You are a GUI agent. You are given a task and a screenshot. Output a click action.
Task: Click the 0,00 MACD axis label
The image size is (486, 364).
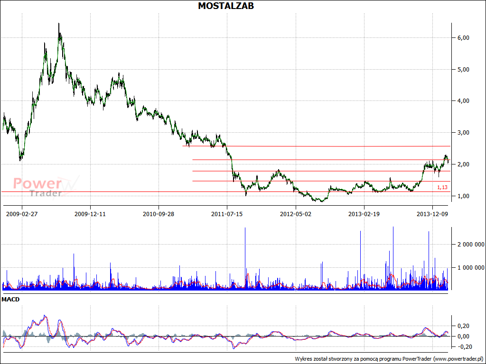[x=463, y=337]
